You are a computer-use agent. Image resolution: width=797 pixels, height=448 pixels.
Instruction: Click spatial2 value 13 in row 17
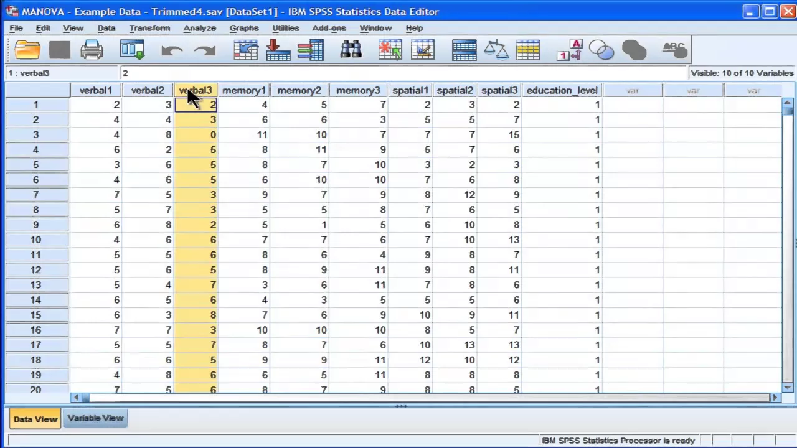coord(455,345)
